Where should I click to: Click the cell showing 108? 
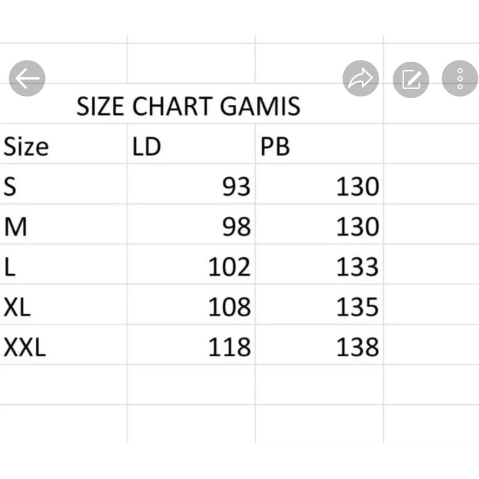pyautogui.click(x=229, y=307)
